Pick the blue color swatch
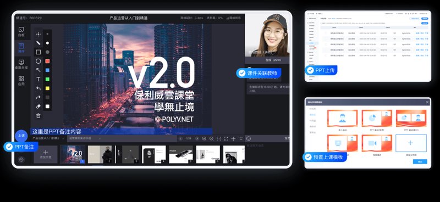Screen dimensions: 440x202 pos(47,70)
